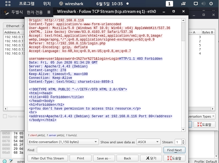Click the wireshark app menu in top bar
This screenshot has width=219, height=163.
(x=71, y=4)
